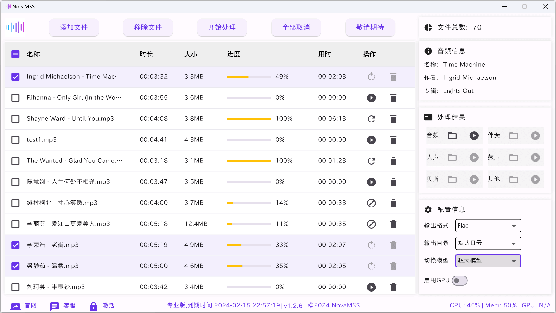Image resolution: width=556 pixels, height=313 pixels.
Task: Toggle the select-all checkbox in header
Action: 15,54
